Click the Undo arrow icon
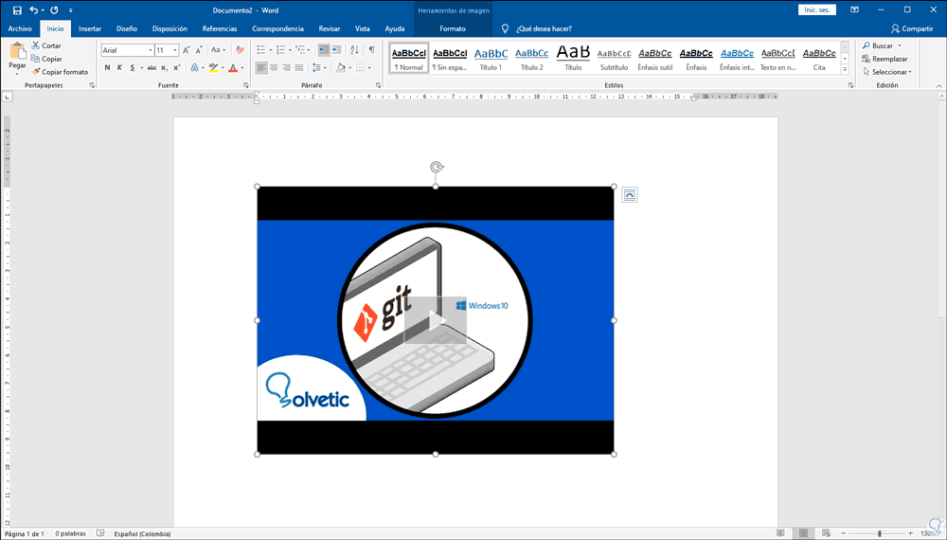 [34, 10]
